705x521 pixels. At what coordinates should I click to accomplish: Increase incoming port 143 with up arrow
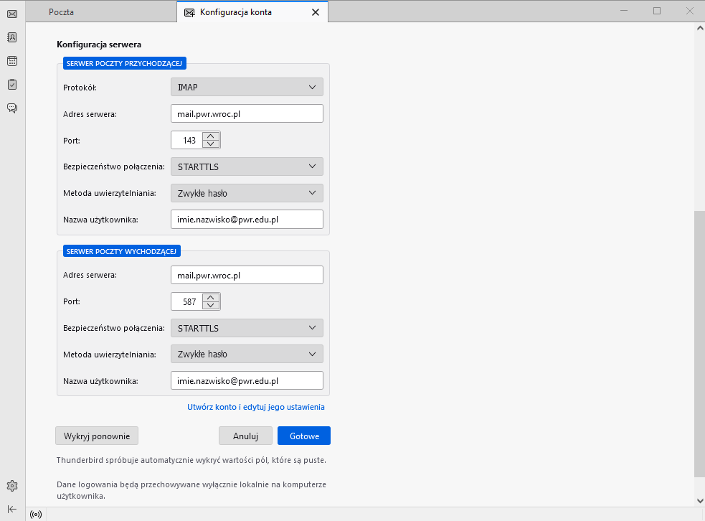point(211,136)
